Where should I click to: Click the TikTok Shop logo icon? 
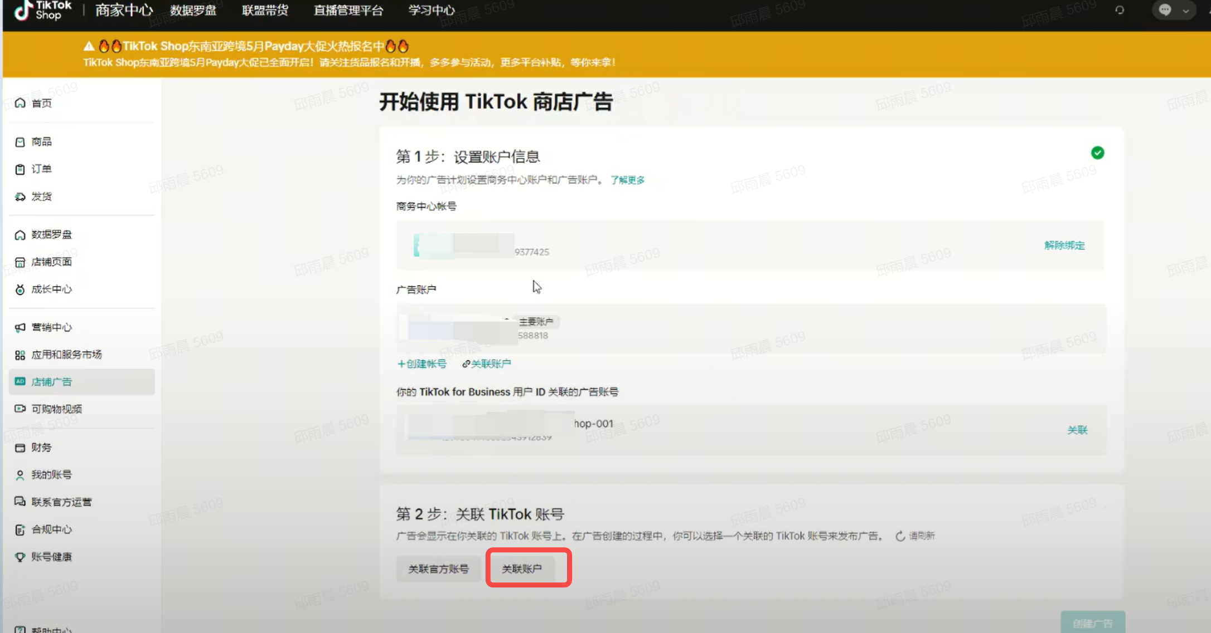click(22, 10)
